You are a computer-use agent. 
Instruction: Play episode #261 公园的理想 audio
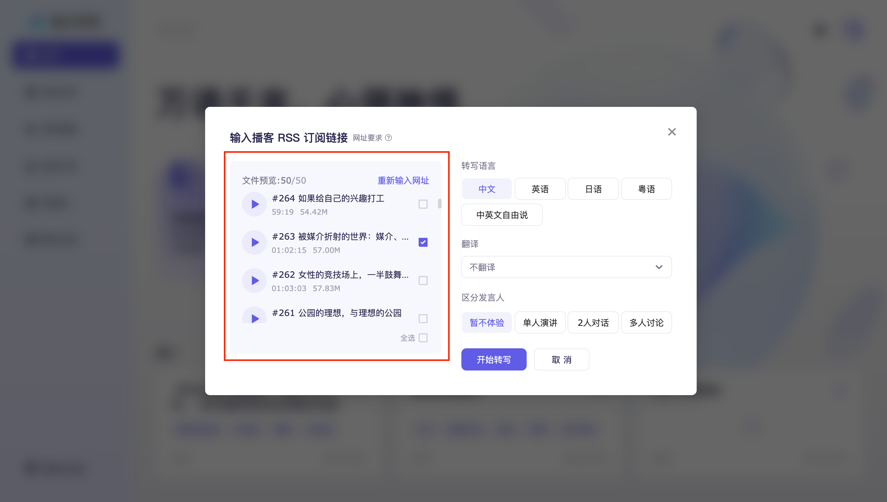coord(254,318)
